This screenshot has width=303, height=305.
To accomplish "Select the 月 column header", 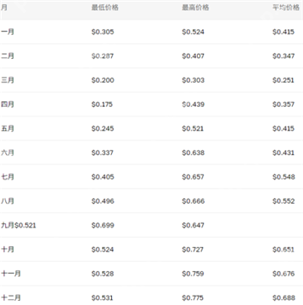I will pos(4,8).
